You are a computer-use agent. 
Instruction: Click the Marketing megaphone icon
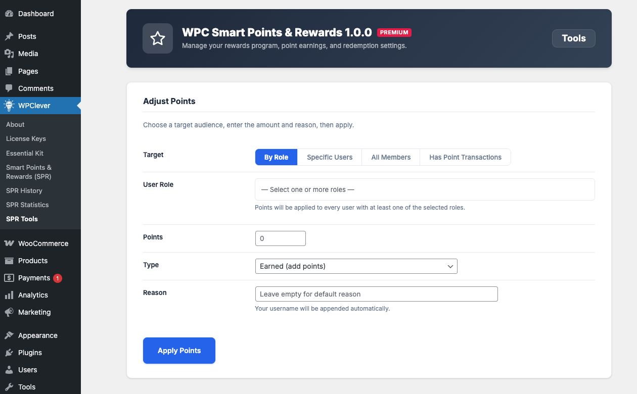(x=9, y=312)
